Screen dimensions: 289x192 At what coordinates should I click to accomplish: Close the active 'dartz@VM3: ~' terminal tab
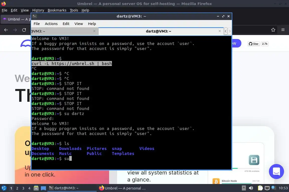[220, 31]
